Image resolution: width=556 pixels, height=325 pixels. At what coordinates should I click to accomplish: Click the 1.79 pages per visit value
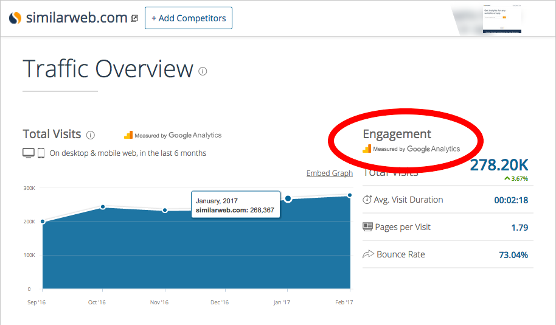click(x=520, y=228)
